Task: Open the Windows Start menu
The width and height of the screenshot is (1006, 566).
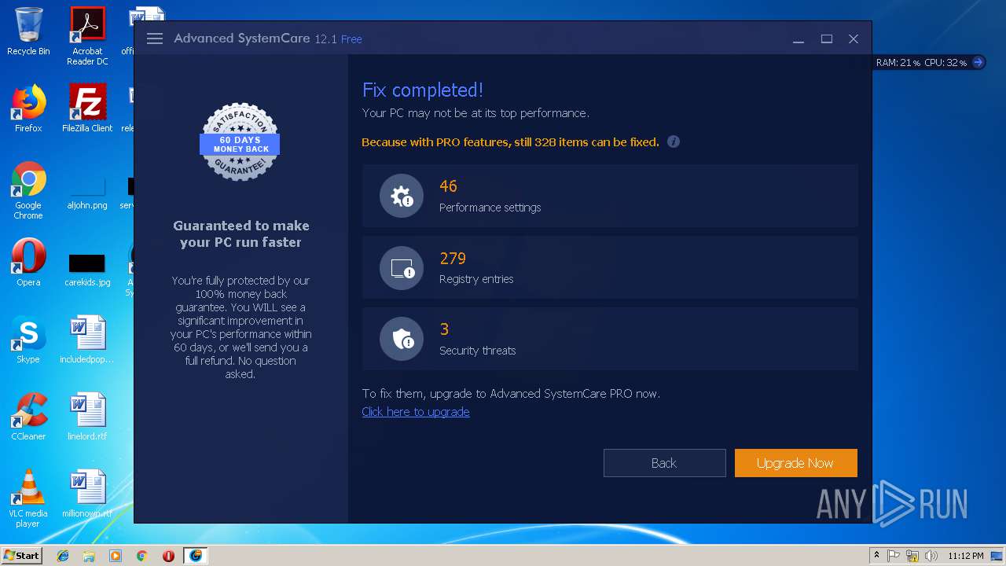Action: (x=21, y=555)
